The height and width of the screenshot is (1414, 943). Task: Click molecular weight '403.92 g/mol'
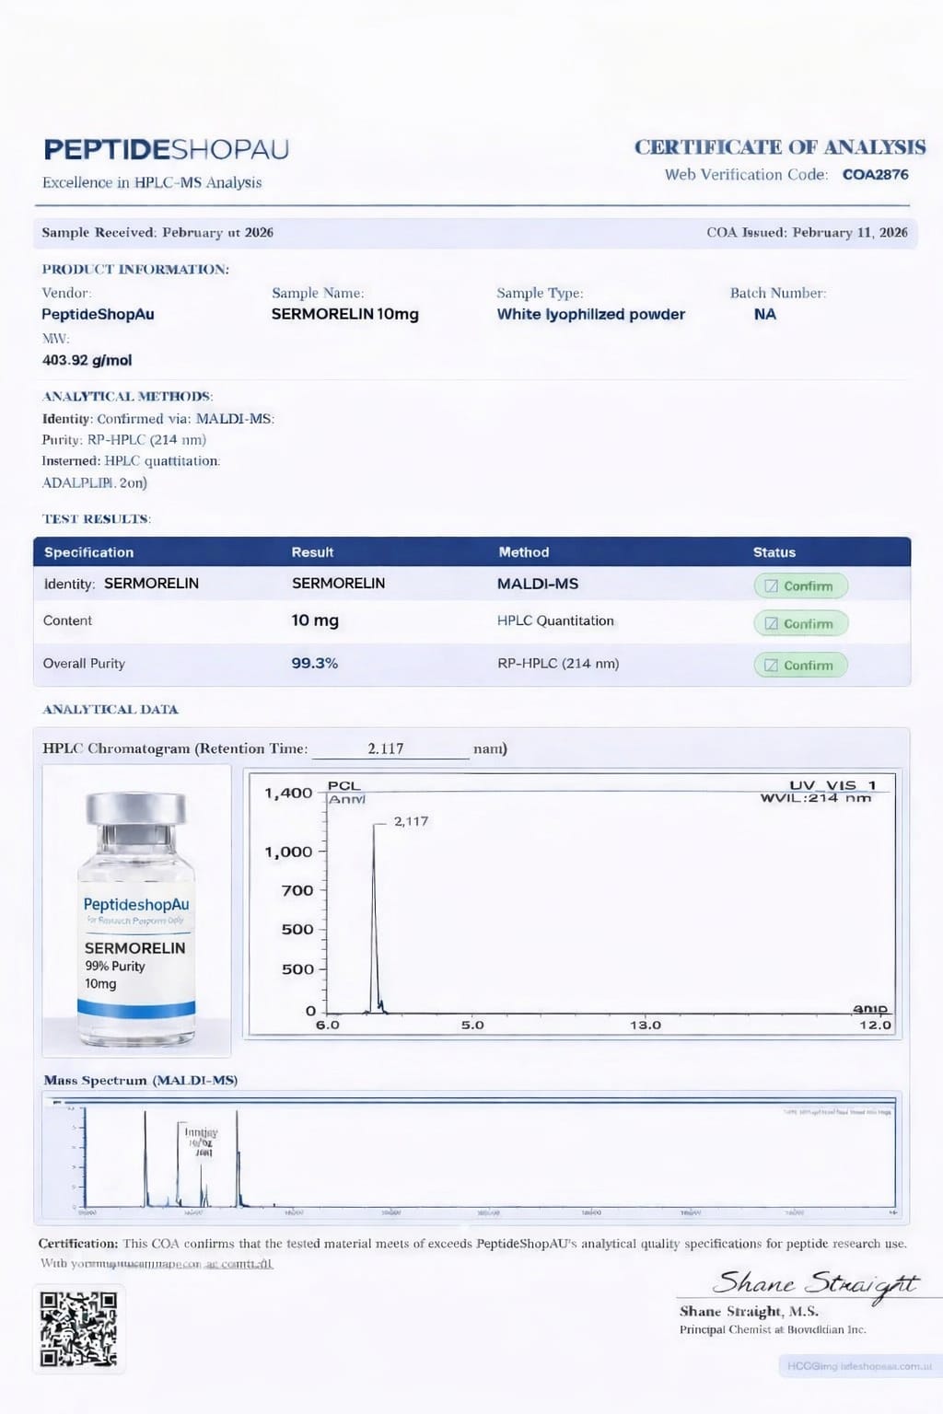(x=87, y=360)
